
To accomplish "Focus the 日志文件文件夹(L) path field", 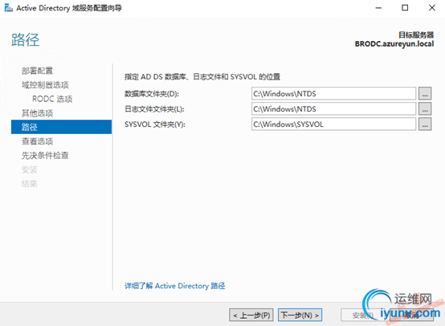I will click(x=334, y=109).
